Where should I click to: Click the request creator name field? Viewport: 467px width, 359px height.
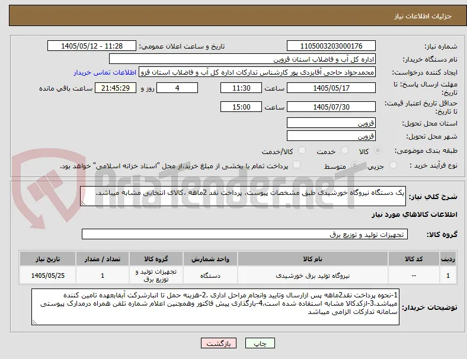tap(257, 72)
